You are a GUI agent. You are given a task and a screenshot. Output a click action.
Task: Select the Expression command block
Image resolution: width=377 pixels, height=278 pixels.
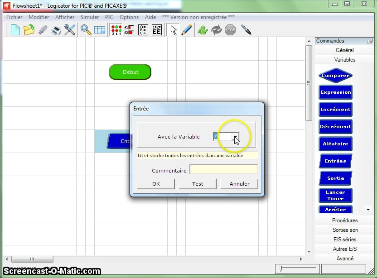point(335,92)
